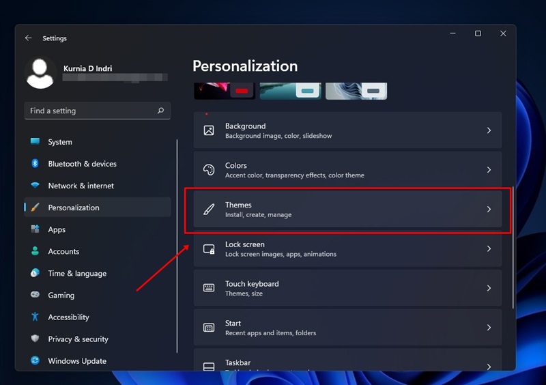The width and height of the screenshot is (546, 385).
Task: Click the user profile avatar picture
Action: (40, 73)
